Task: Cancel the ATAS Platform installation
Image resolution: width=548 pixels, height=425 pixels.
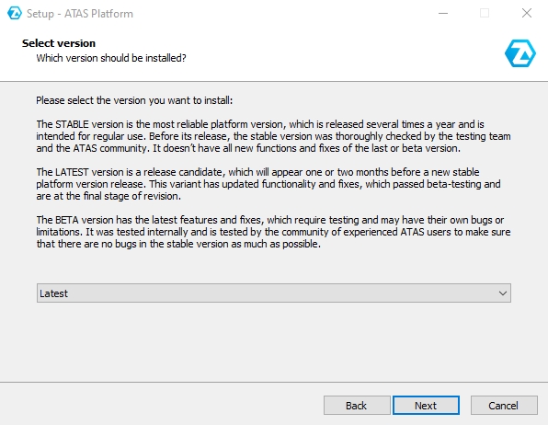Action: tap(504, 406)
